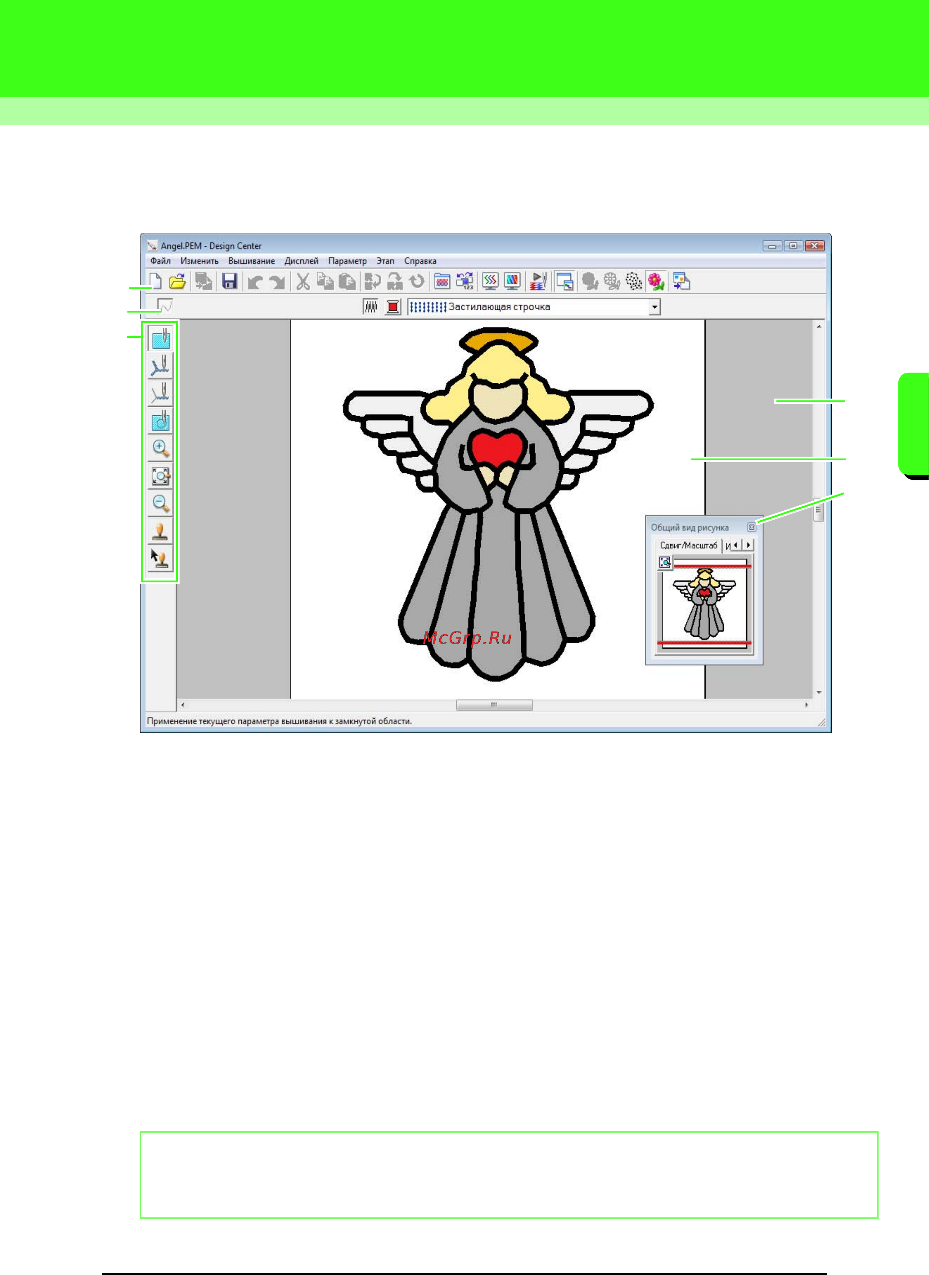This screenshot has width=929, height=1275.
Task: Select the stamp edit tool with arrow
Action: pyautogui.click(x=160, y=559)
